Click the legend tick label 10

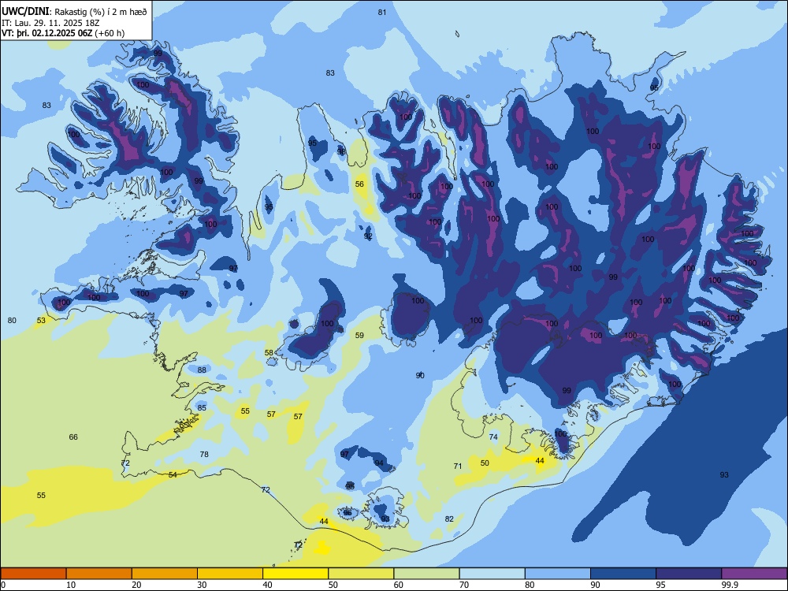[x=71, y=585]
